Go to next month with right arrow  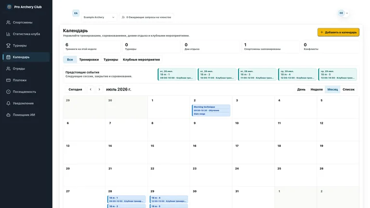99,90
